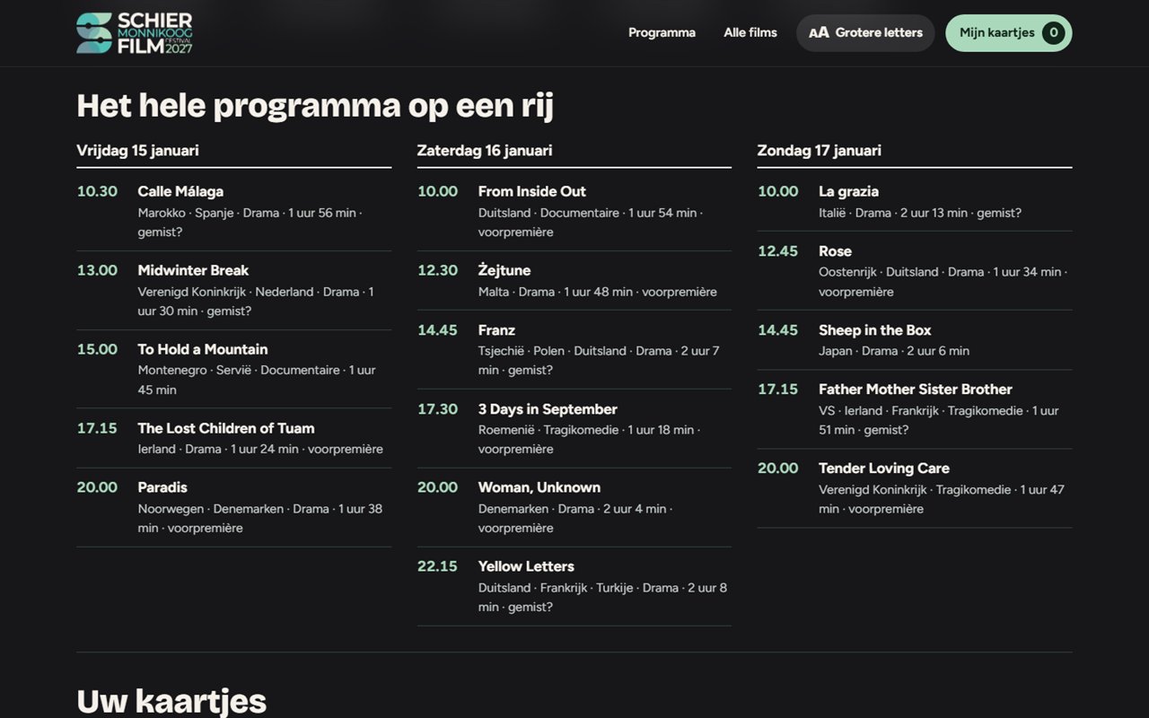Click the 'Japan · Drama · 2 uur 6 min' details

894,351
